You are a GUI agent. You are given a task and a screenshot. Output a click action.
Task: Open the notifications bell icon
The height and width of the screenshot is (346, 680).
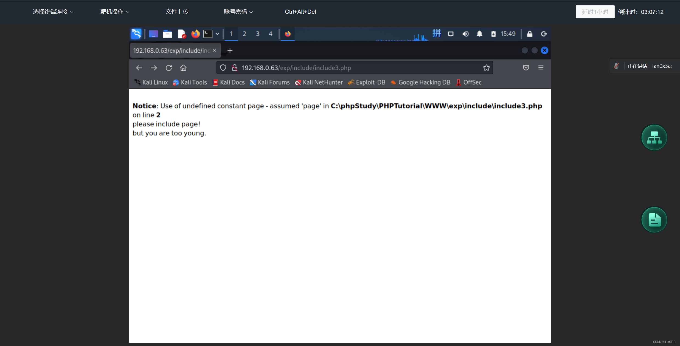pos(479,34)
